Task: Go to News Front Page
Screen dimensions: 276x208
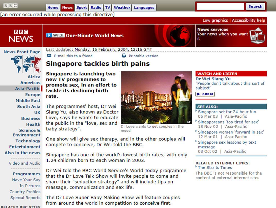Action: point(22,52)
